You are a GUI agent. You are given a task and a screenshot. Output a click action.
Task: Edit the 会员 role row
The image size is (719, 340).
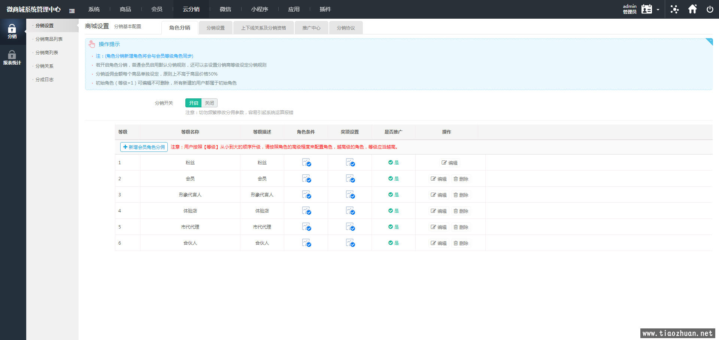[x=439, y=179]
